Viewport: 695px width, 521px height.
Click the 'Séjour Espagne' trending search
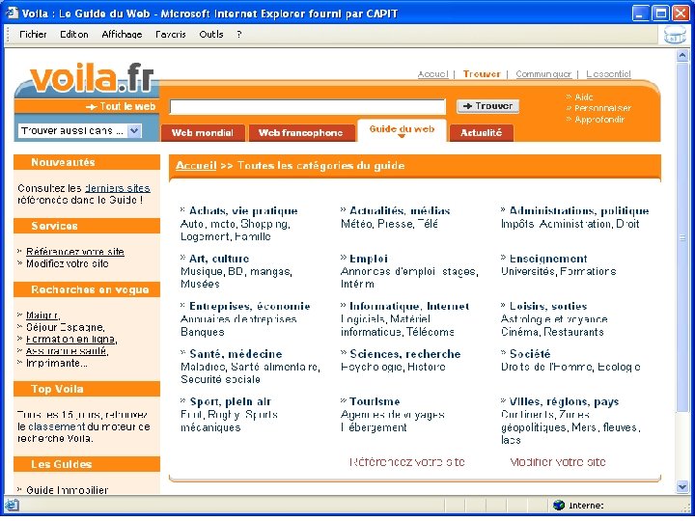click(66, 327)
